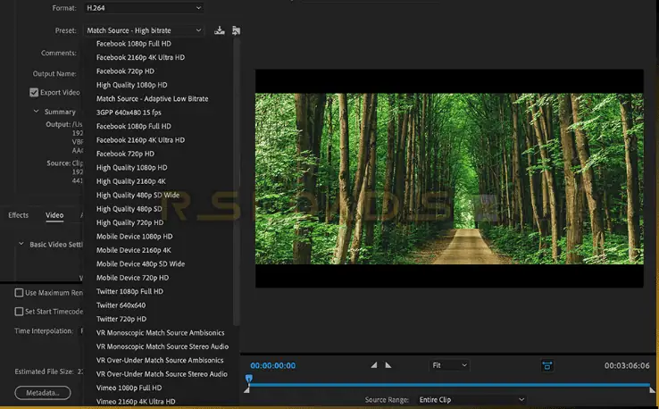Image resolution: width=659 pixels, height=409 pixels.
Task: Select VR Monoscopic Match Source Ambisonics preset
Action: pos(161,332)
